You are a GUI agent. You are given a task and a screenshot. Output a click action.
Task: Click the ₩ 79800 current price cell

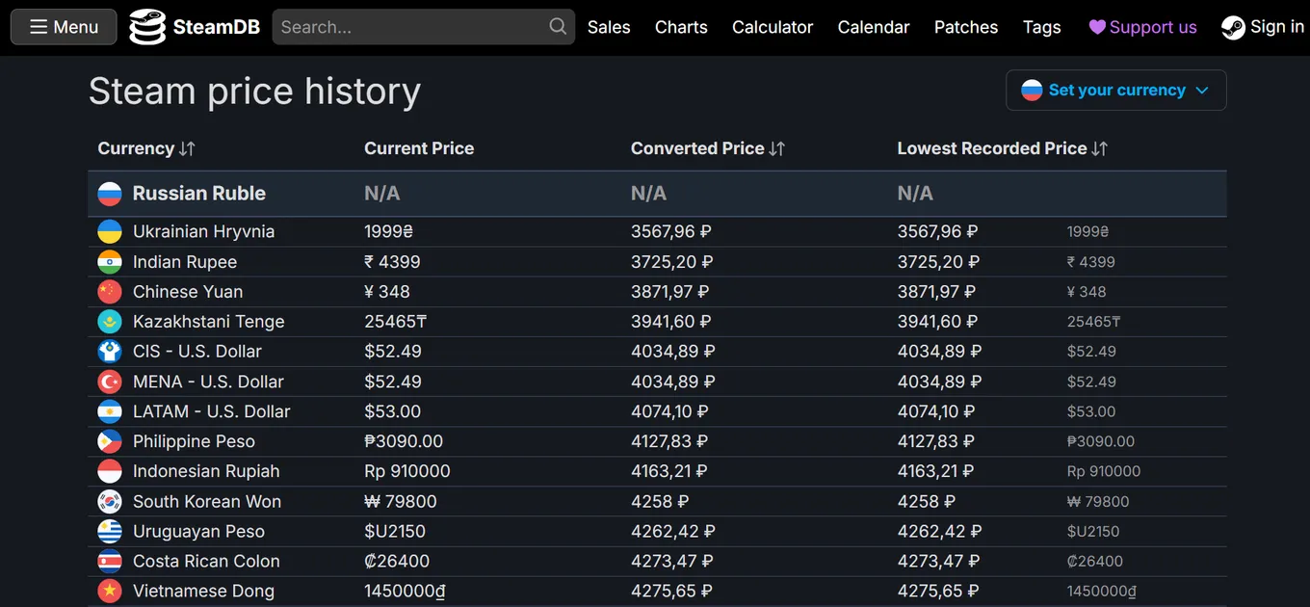pyautogui.click(x=401, y=501)
